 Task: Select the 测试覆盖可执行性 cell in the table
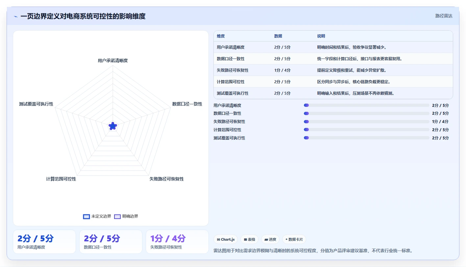click(x=233, y=93)
